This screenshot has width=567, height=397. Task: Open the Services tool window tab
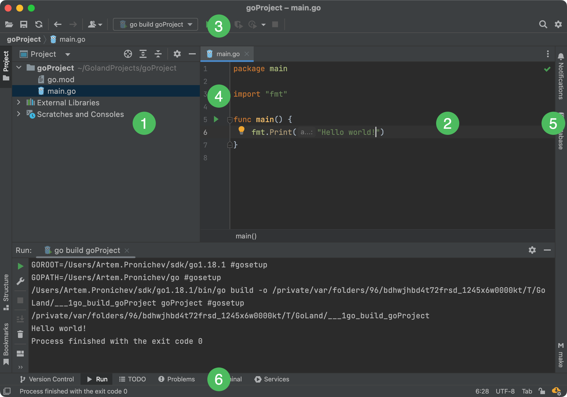[x=272, y=379]
